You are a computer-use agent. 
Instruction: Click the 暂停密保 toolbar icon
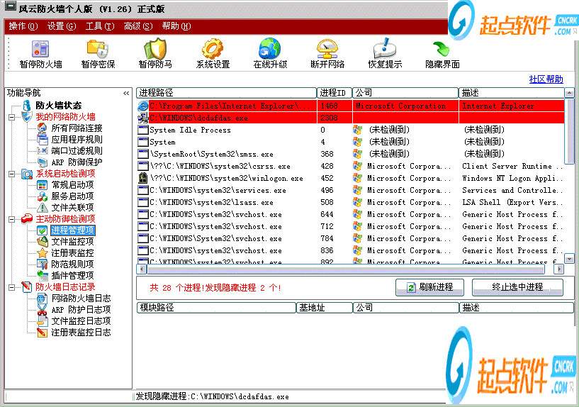(98, 49)
